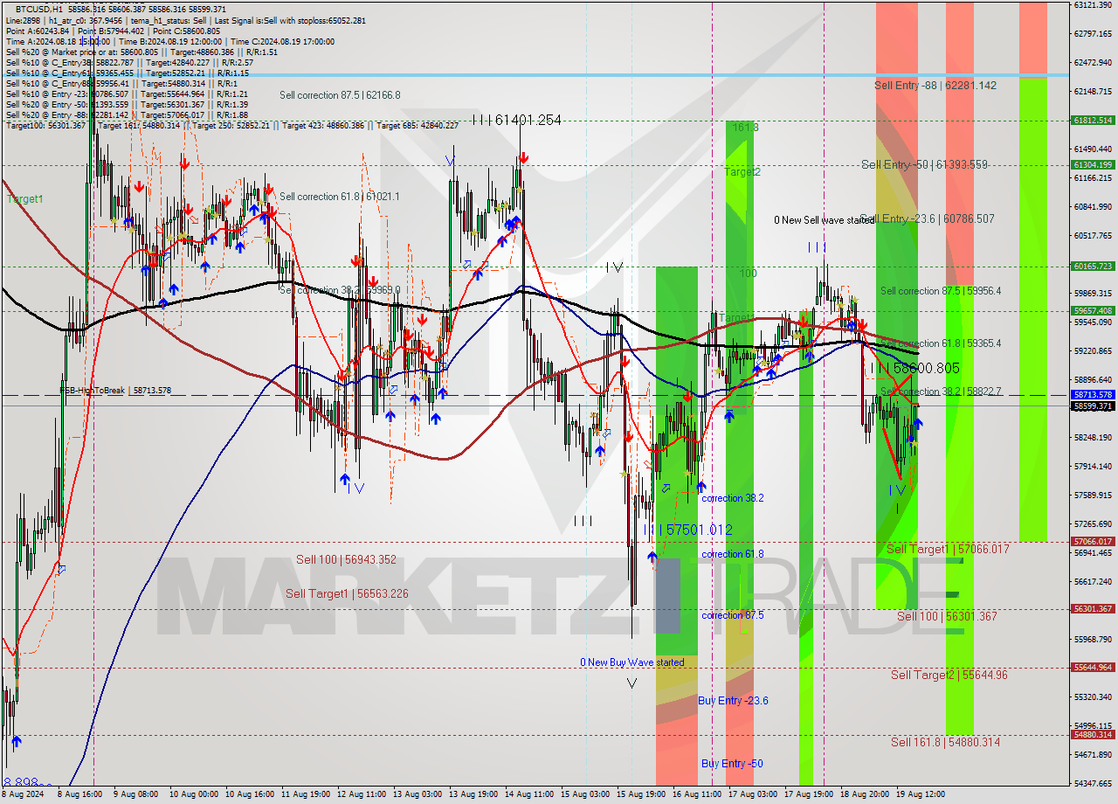Select the 'Sell Target1 | 56563.226' label

pyautogui.click(x=347, y=593)
